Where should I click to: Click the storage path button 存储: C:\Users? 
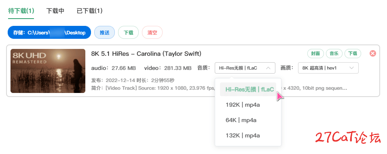[x=49, y=33]
